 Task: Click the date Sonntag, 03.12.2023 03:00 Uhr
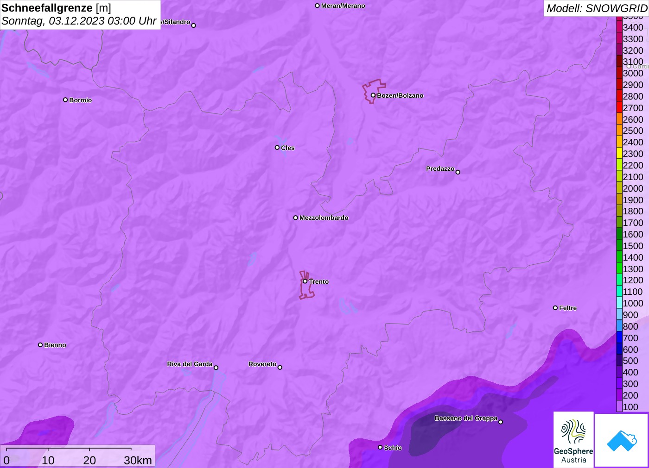point(79,21)
